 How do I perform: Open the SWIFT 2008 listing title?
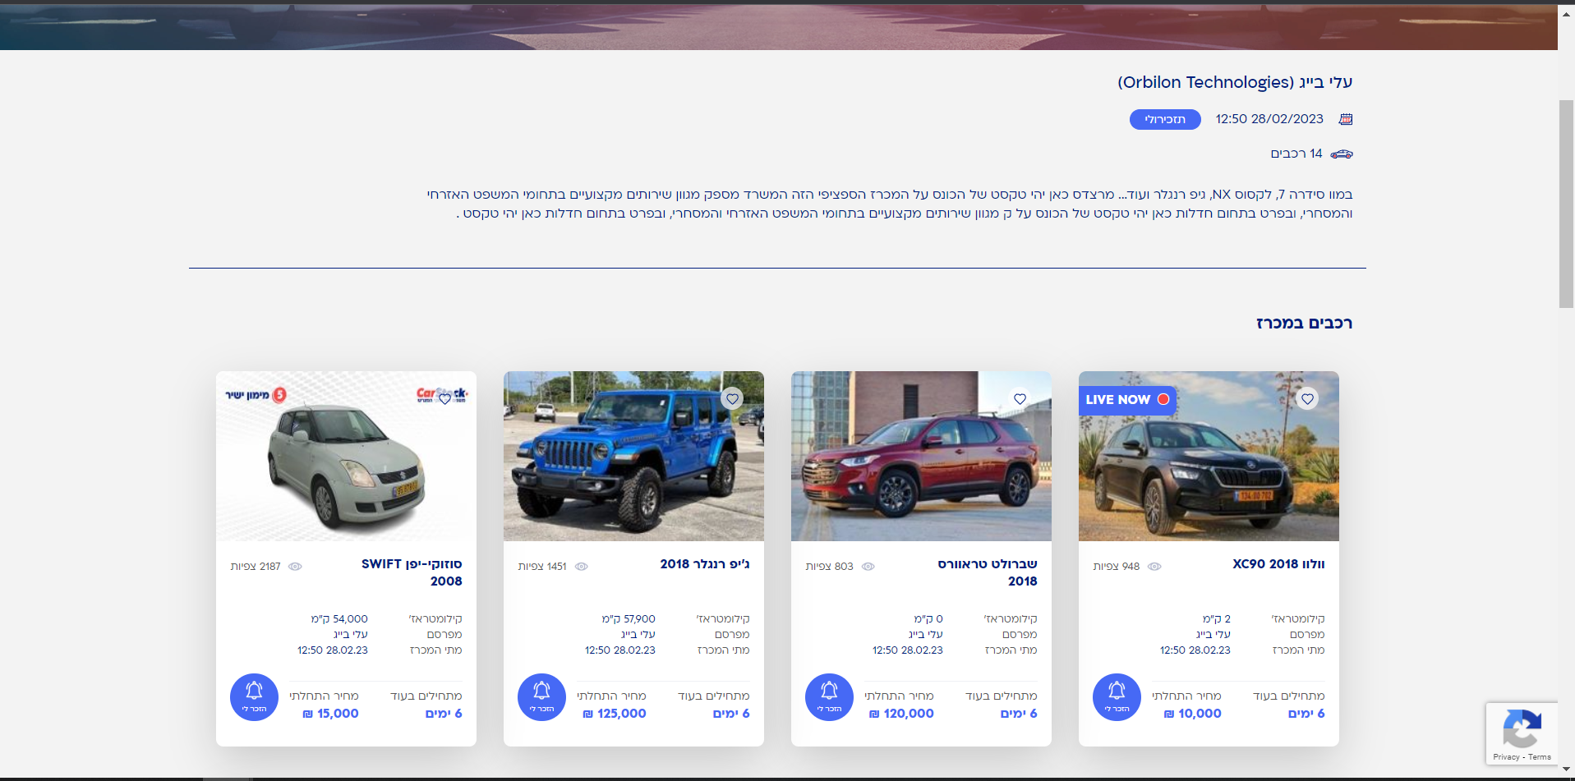point(412,572)
